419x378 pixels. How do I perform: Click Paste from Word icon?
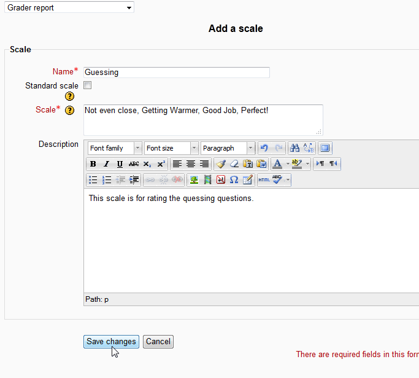[x=261, y=164]
